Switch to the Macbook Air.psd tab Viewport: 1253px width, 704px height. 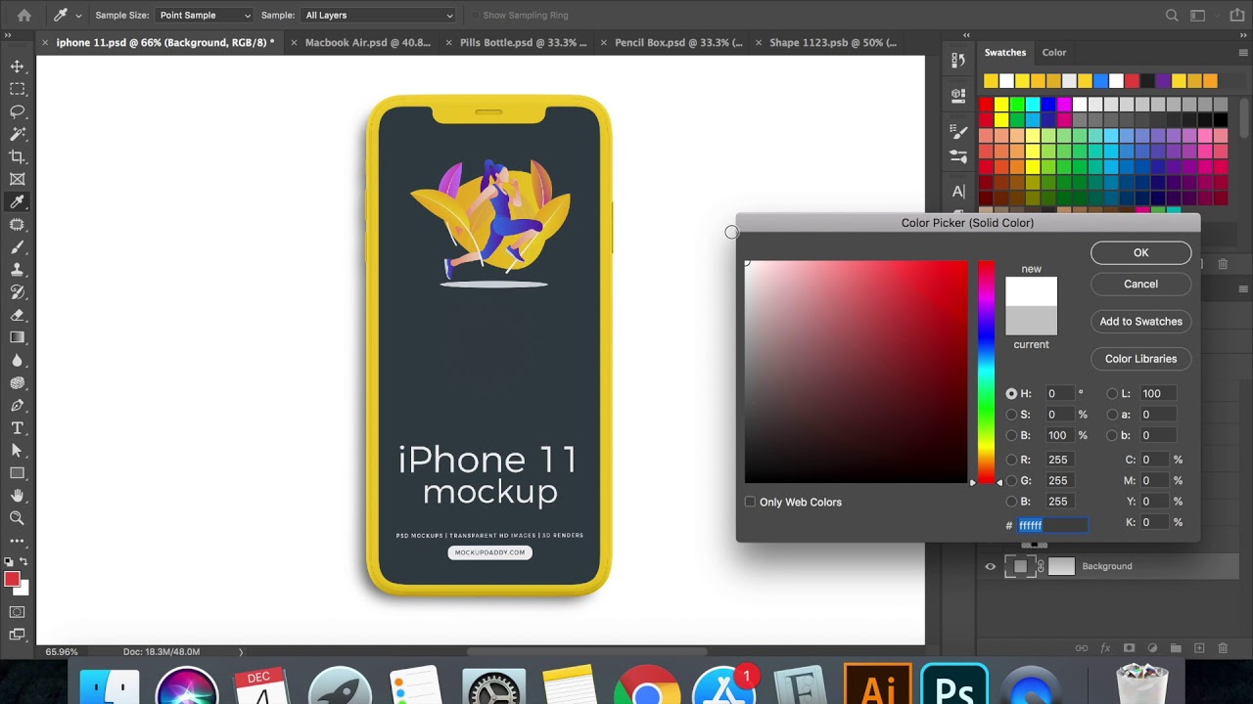coord(368,43)
